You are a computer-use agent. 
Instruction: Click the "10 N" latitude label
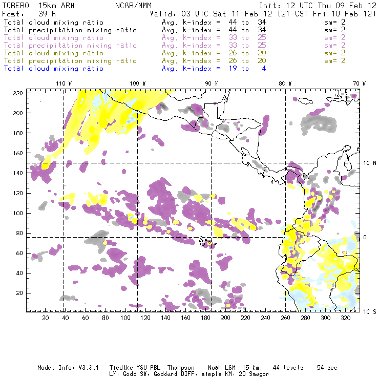[370, 163]
